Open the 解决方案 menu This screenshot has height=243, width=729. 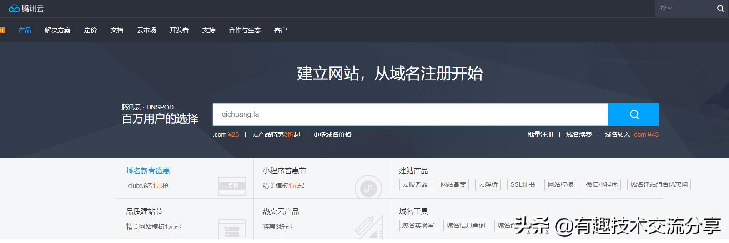point(58,30)
